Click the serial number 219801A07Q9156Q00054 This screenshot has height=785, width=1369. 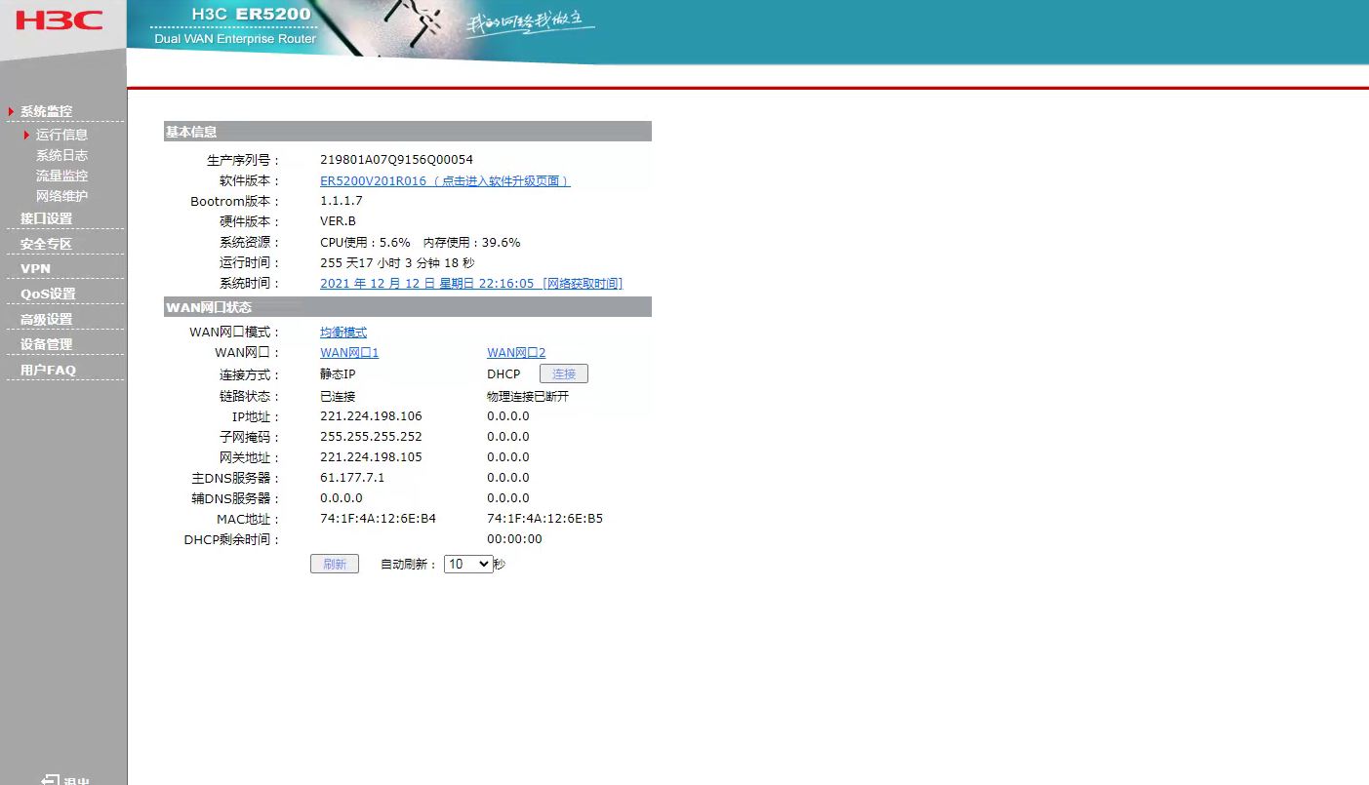click(396, 160)
